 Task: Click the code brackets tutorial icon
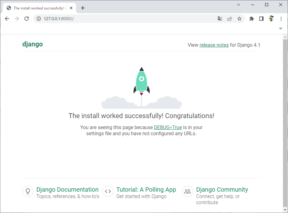[108, 191]
